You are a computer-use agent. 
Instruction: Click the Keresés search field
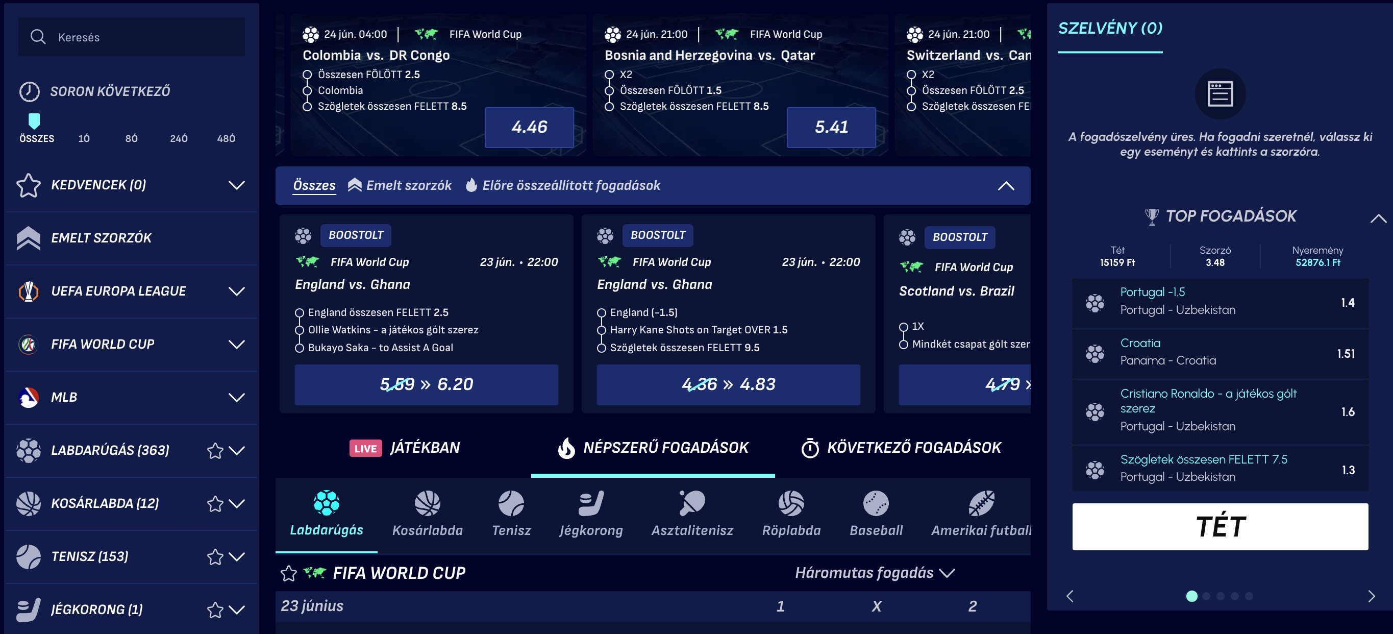(132, 37)
